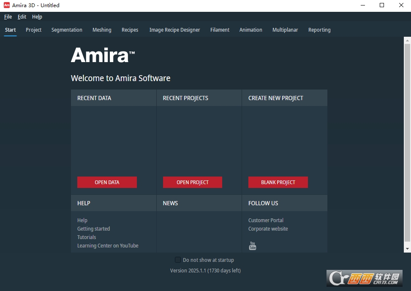Create a BLANK PROJECT
This screenshot has height=291, width=411.
(278, 182)
